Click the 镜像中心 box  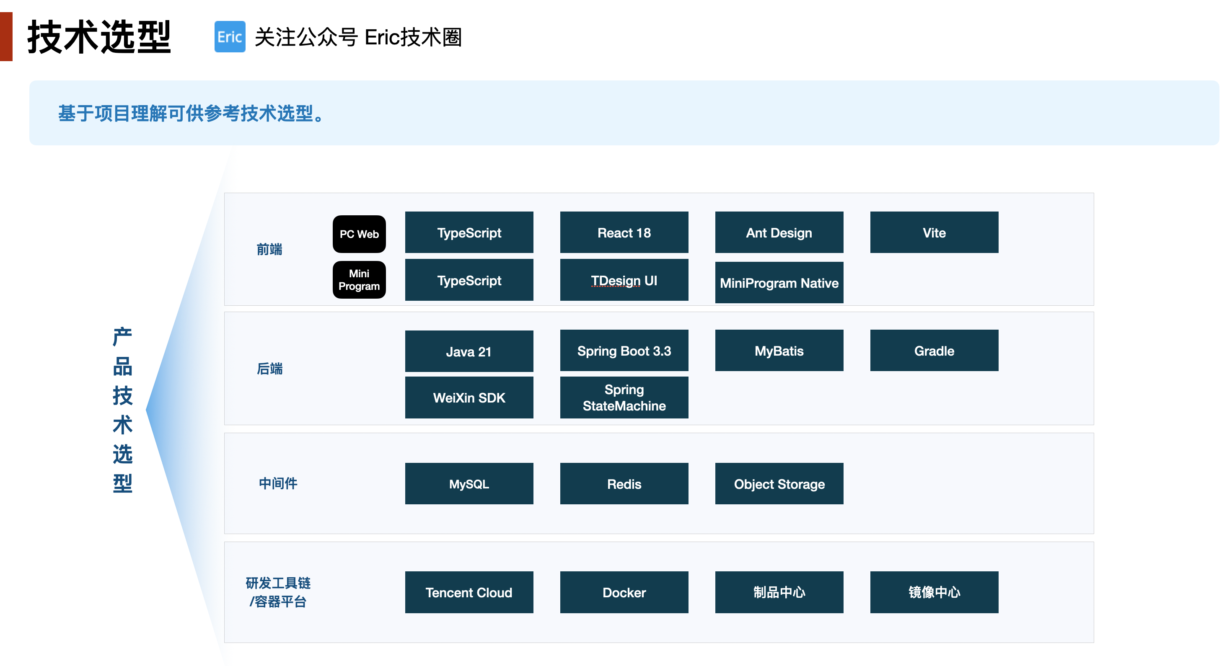(x=934, y=592)
